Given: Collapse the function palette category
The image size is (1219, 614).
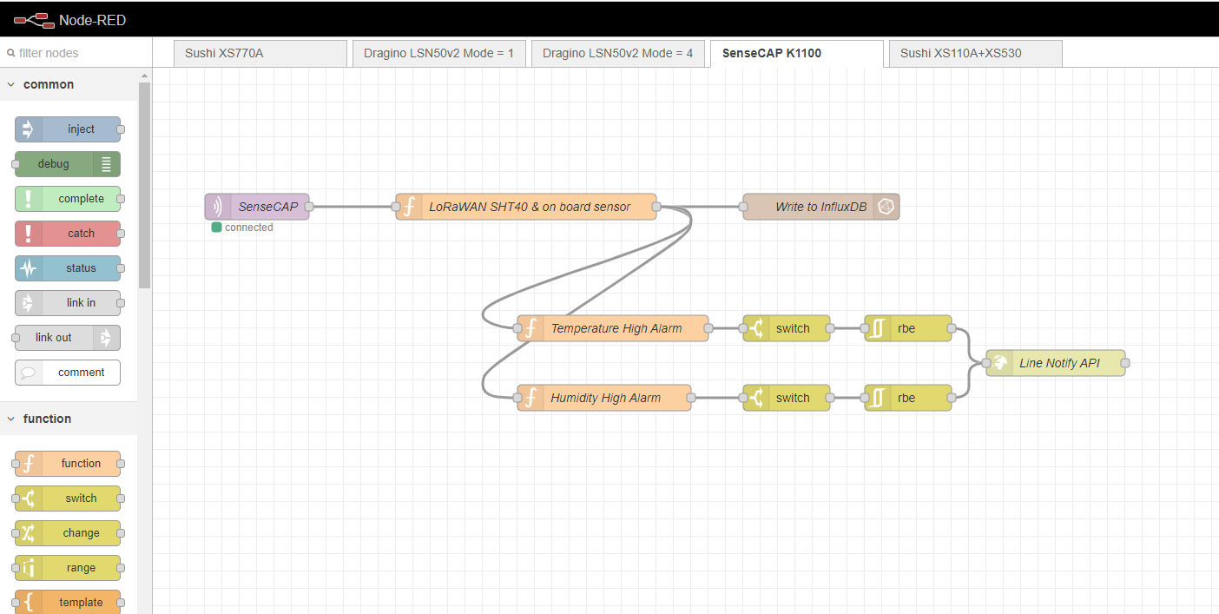Looking at the screenshot, I should tap(11, 419).
